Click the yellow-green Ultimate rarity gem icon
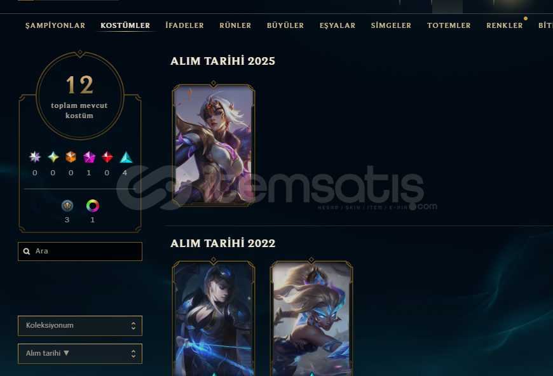553x376 pixels. pyautogui.click(x=53, y=157)
